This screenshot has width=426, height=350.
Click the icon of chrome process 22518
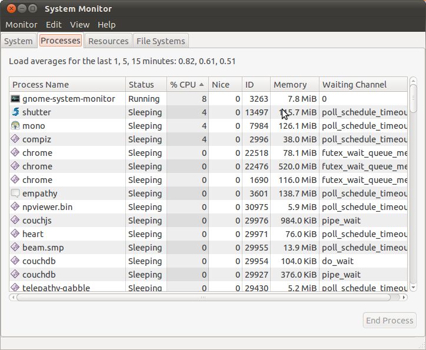click(x=15, y=152)
